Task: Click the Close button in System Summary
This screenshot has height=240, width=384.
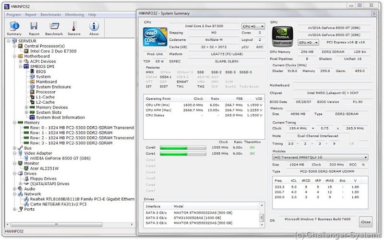Action: pyautogui.click(x=366, y=222)
